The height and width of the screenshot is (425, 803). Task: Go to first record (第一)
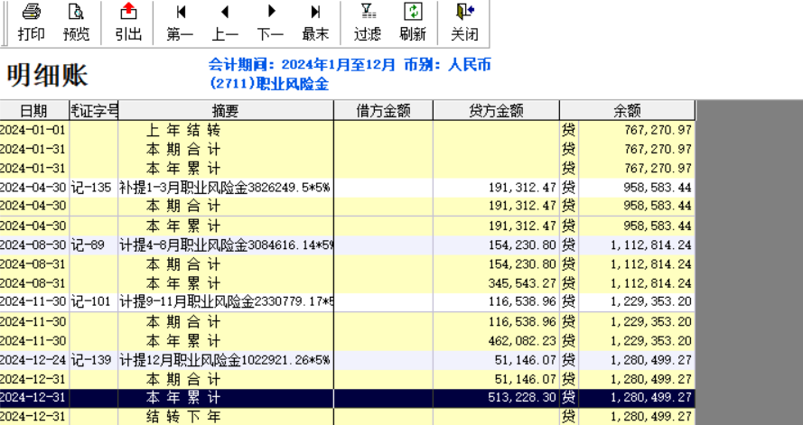(180, 23)
